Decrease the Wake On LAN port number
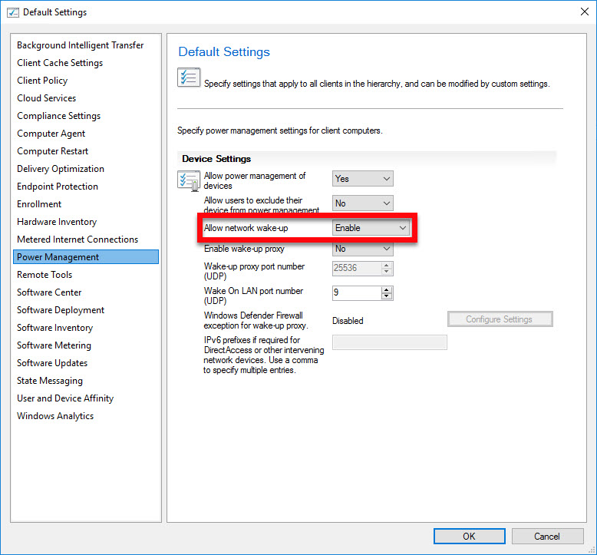Viewport: 597px width, 555px height. 387,296
